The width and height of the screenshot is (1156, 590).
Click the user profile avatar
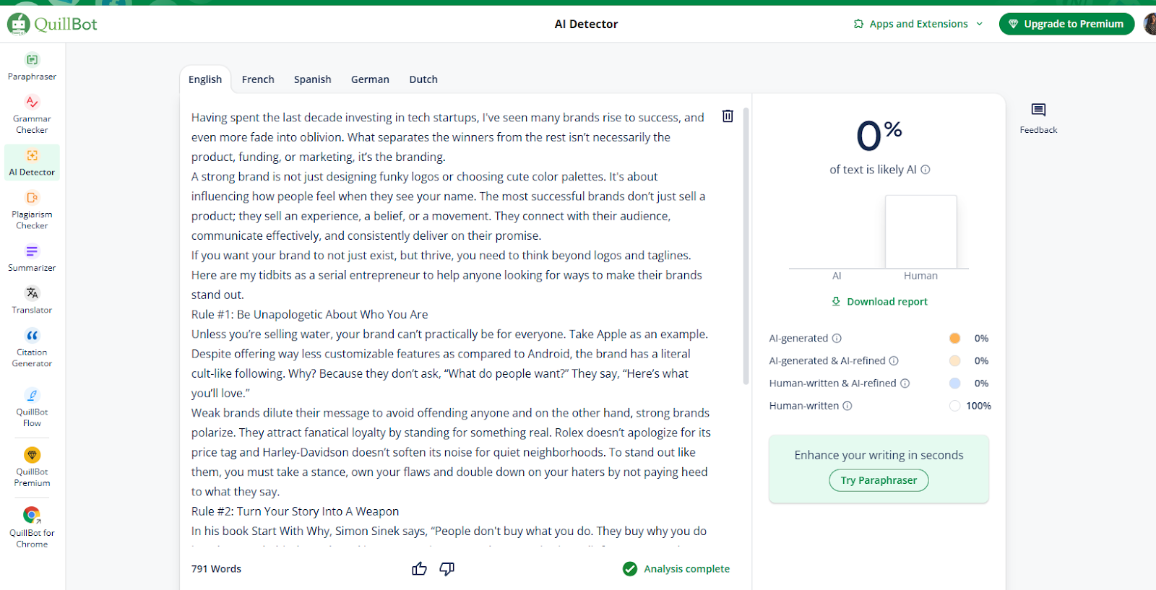click(1149, 24)
